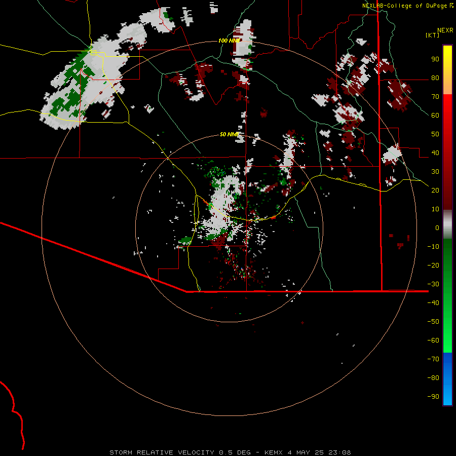
Task: Click the 60 value on velocity scale
Action: tap(435, 116)
